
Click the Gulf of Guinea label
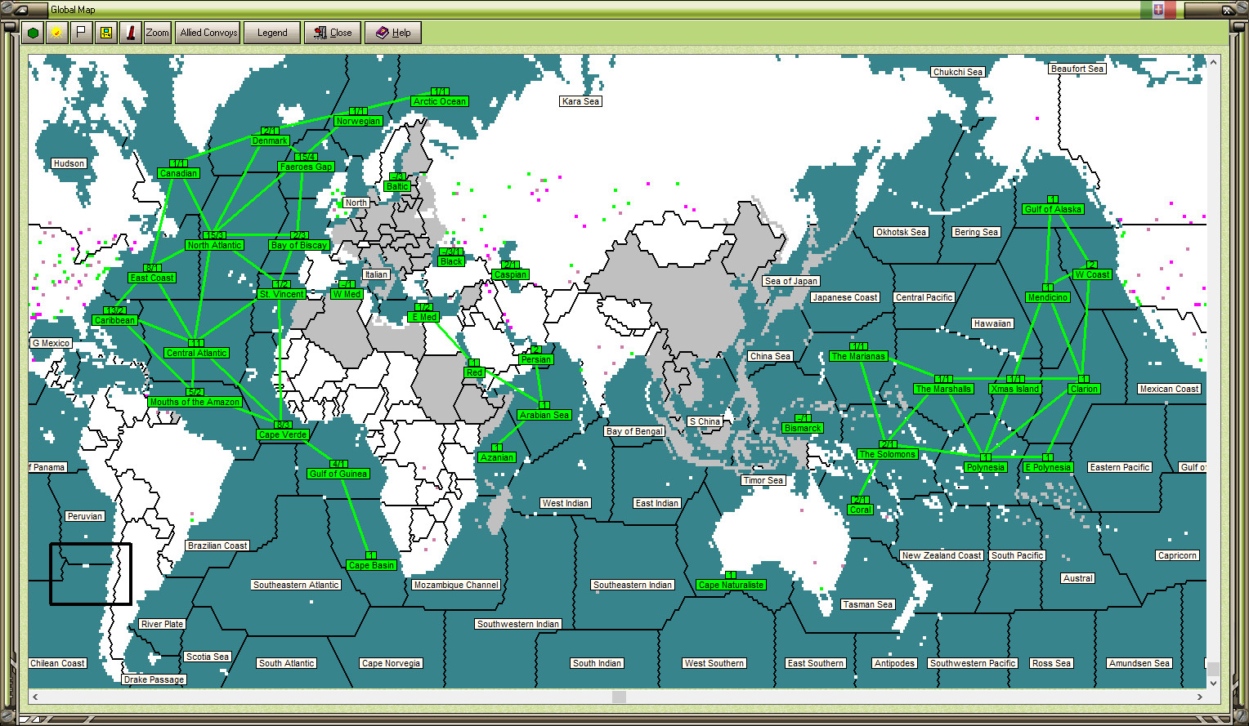point(338,474)
